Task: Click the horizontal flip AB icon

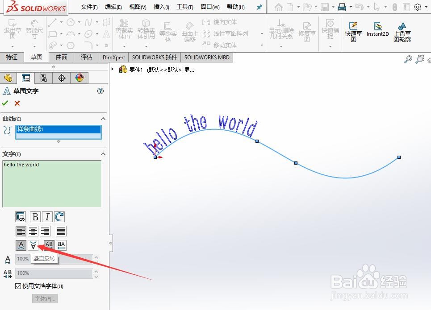Action: [49, 245]
